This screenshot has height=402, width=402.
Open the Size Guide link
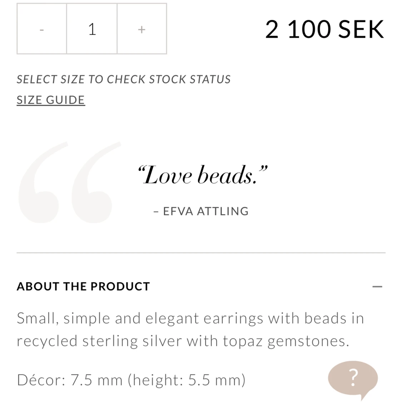click(51, 100)
